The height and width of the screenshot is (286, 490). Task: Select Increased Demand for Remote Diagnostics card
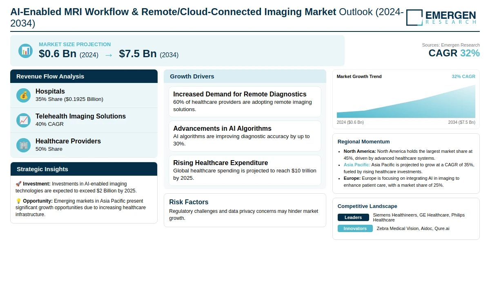click(x=245, y=102)
